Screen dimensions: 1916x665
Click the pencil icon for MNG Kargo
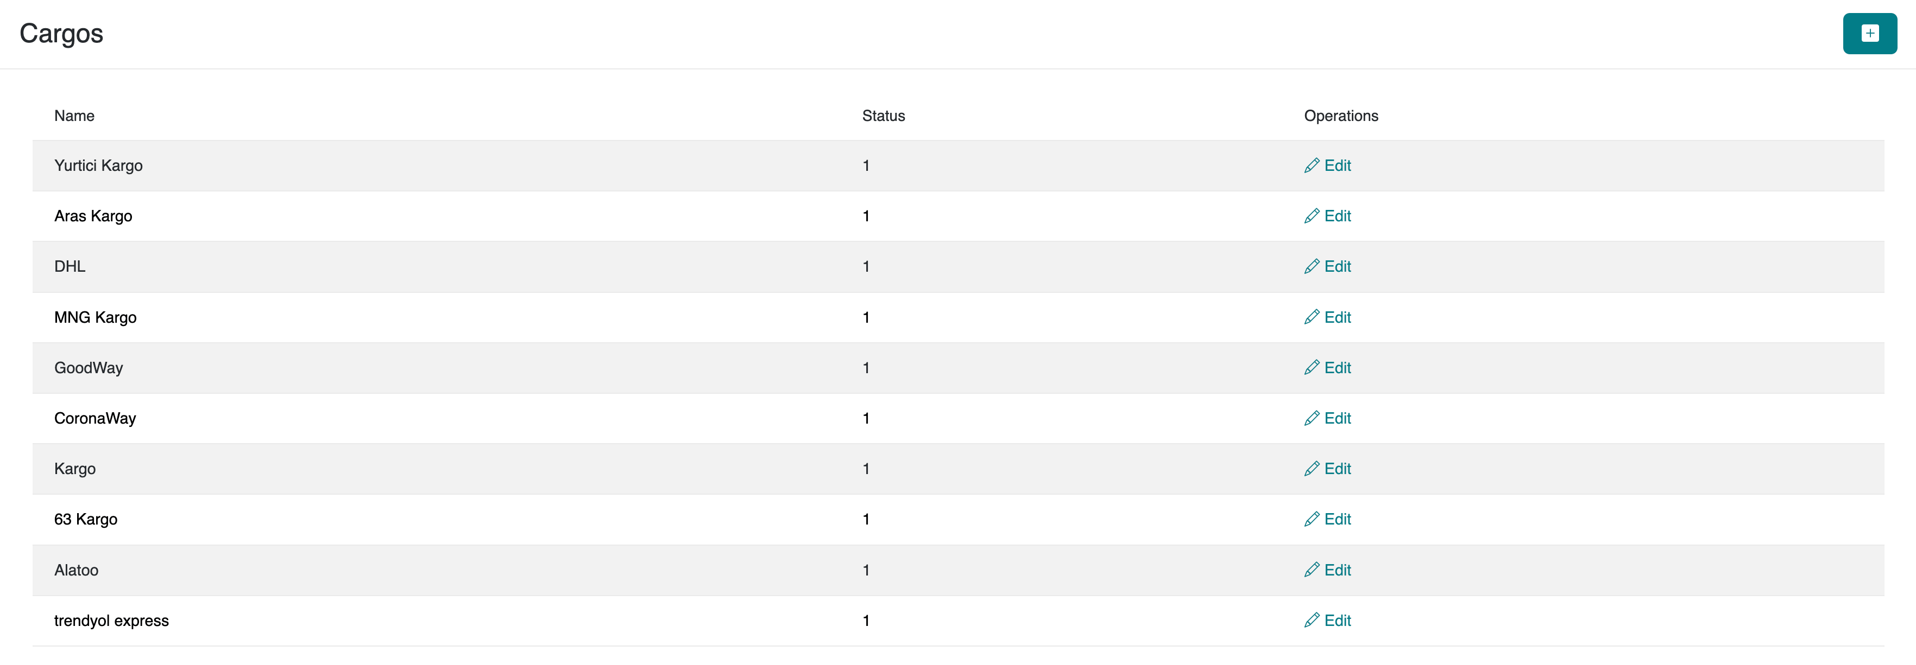point(1312,317)
